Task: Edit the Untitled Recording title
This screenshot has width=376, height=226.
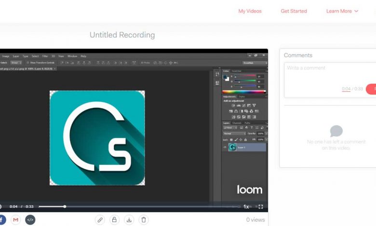Action: coord(122,35)
